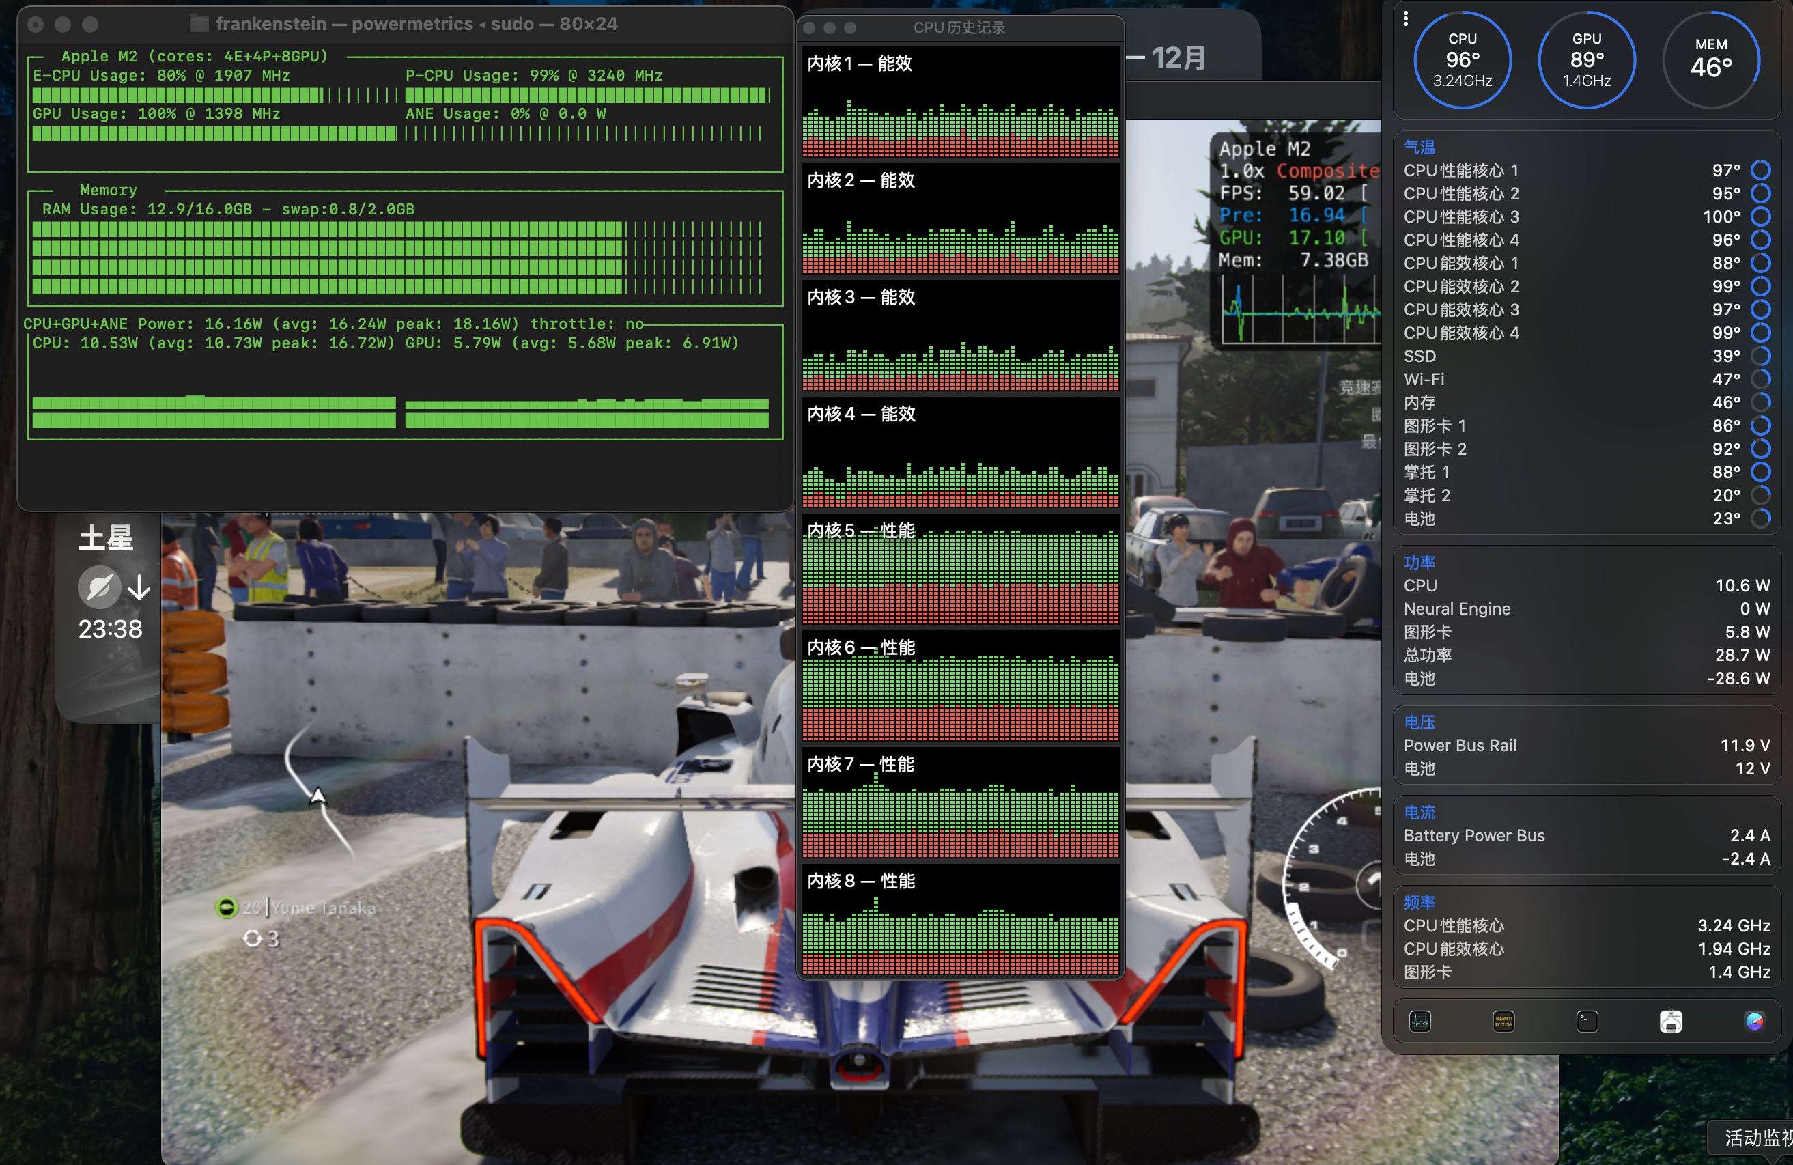Click 电流 section header

tap(1420, 813)
